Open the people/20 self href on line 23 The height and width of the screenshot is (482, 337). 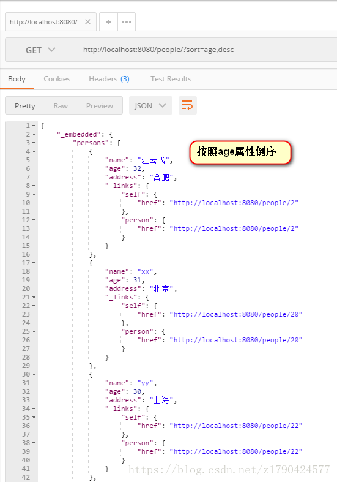(236, 314)
